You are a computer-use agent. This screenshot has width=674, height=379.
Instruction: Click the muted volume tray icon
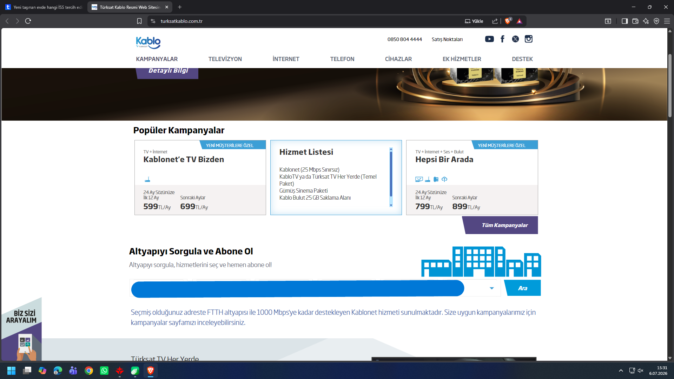pos(641,371)
